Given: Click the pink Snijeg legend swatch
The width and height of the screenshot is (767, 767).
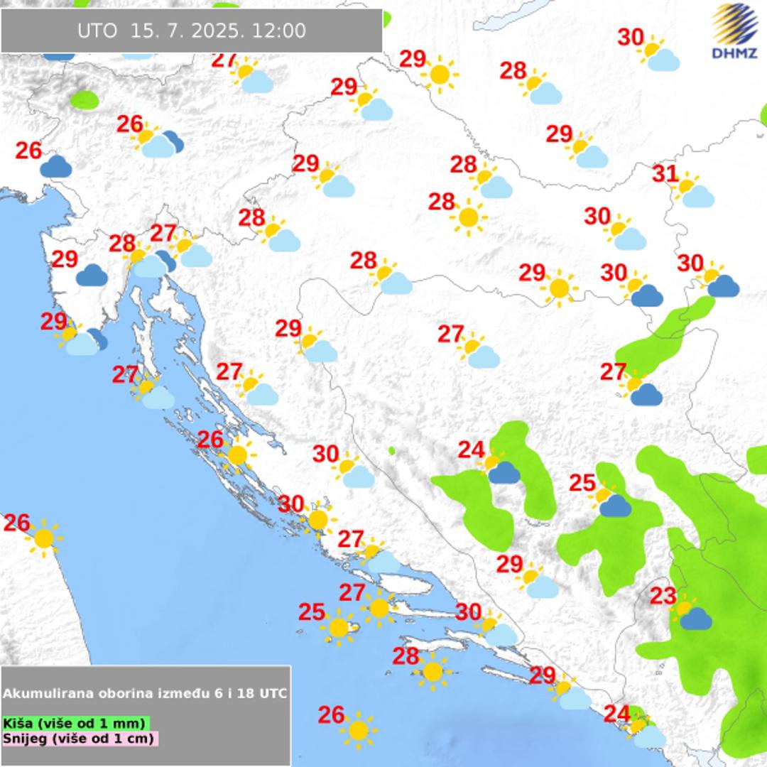Looking at the screenshot, I should click(80, 739).
